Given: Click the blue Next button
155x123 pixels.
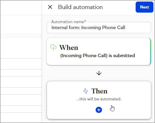Looking at the screenshot, I should (x=144, y=7).
